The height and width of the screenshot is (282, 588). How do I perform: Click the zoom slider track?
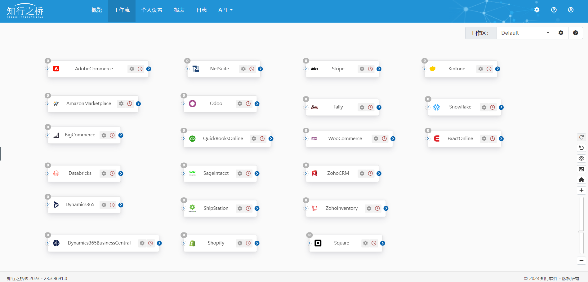pyautogui.click(x=581, y=225)
